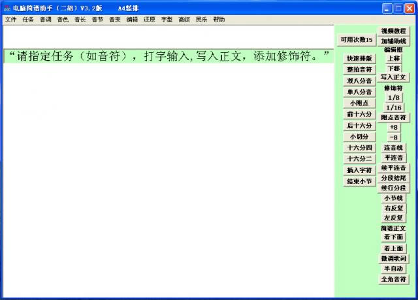Open the 字型 menu

167,20
